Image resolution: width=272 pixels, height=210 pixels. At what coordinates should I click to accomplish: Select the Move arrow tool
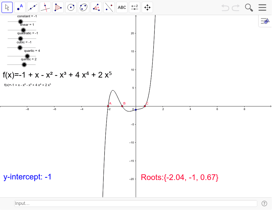click(x=7, y=7)
